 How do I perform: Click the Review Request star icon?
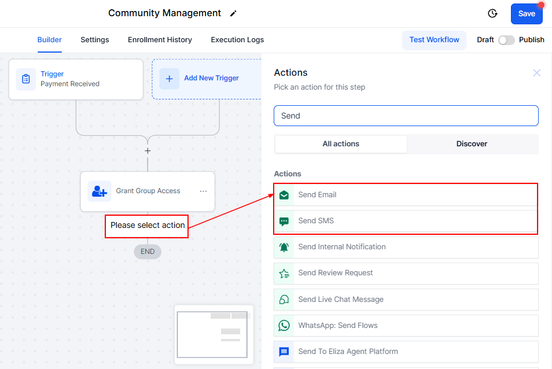tap(284, 274)
